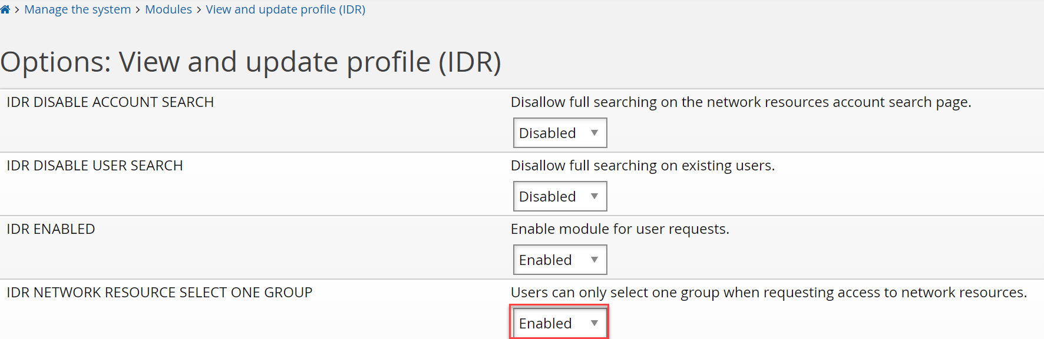Click the arrow on the Enabled module selector
The height and width of the screenshot is (339, 1044).
click(x=596, y=259)
